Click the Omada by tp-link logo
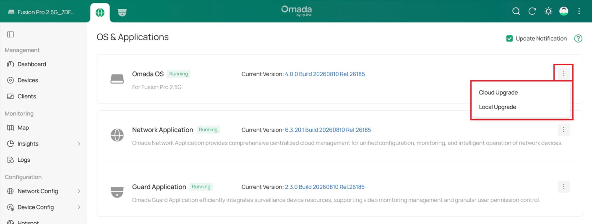 pos(297,11)
